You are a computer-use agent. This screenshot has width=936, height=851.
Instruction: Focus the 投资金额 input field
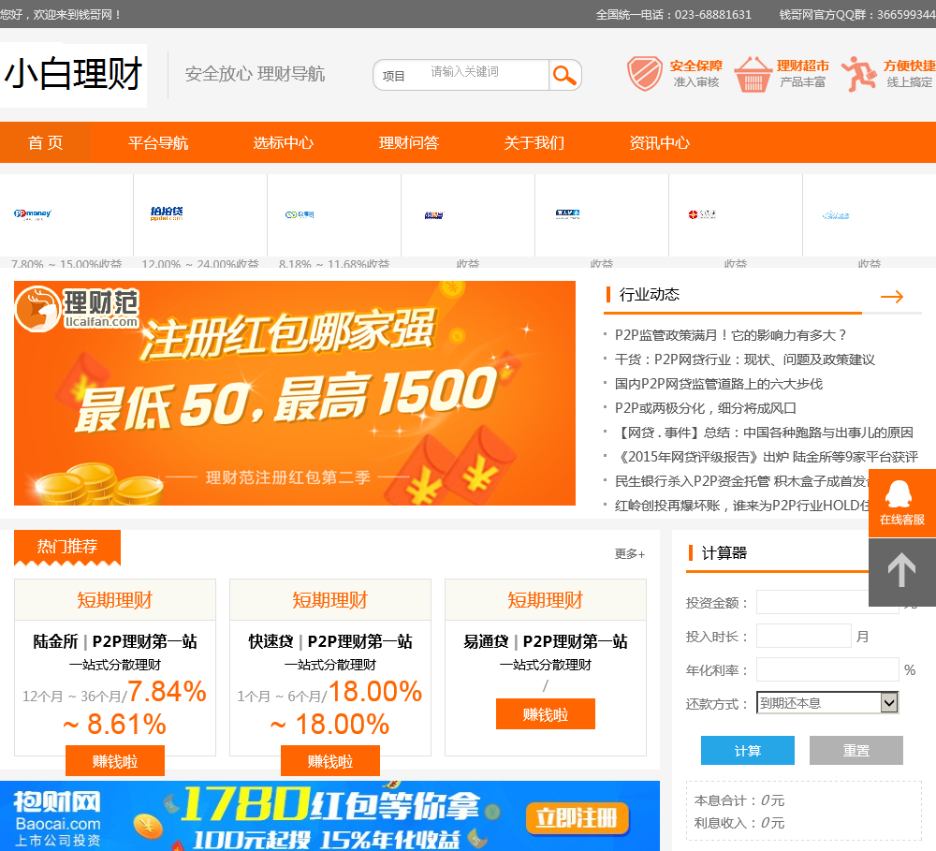tap(827, 602)
